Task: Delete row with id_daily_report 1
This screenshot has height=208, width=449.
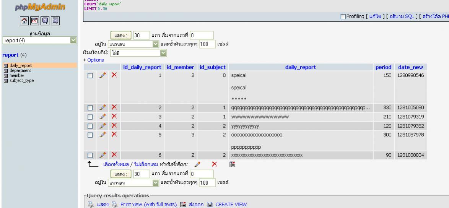Action: (x=114, y=75)
